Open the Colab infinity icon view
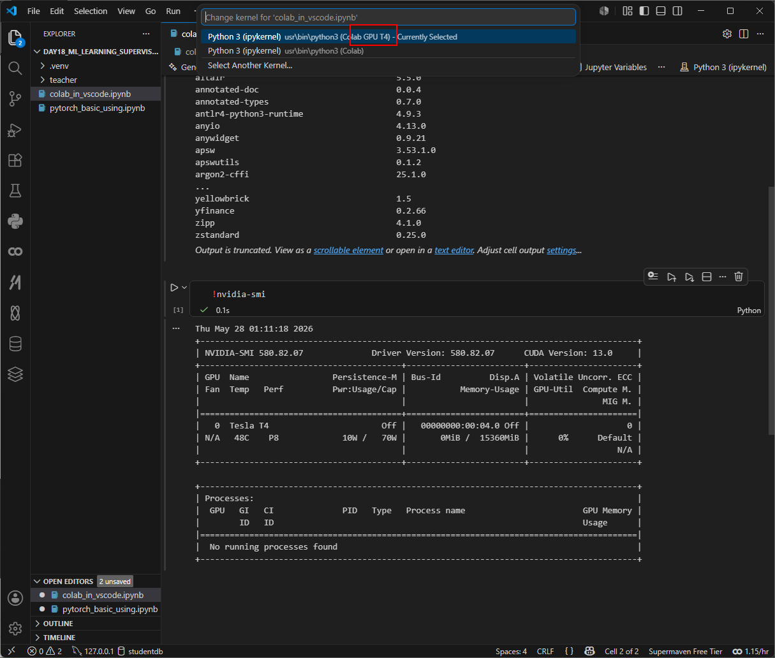The image size is (775, 658). click(x=15, y=252)
